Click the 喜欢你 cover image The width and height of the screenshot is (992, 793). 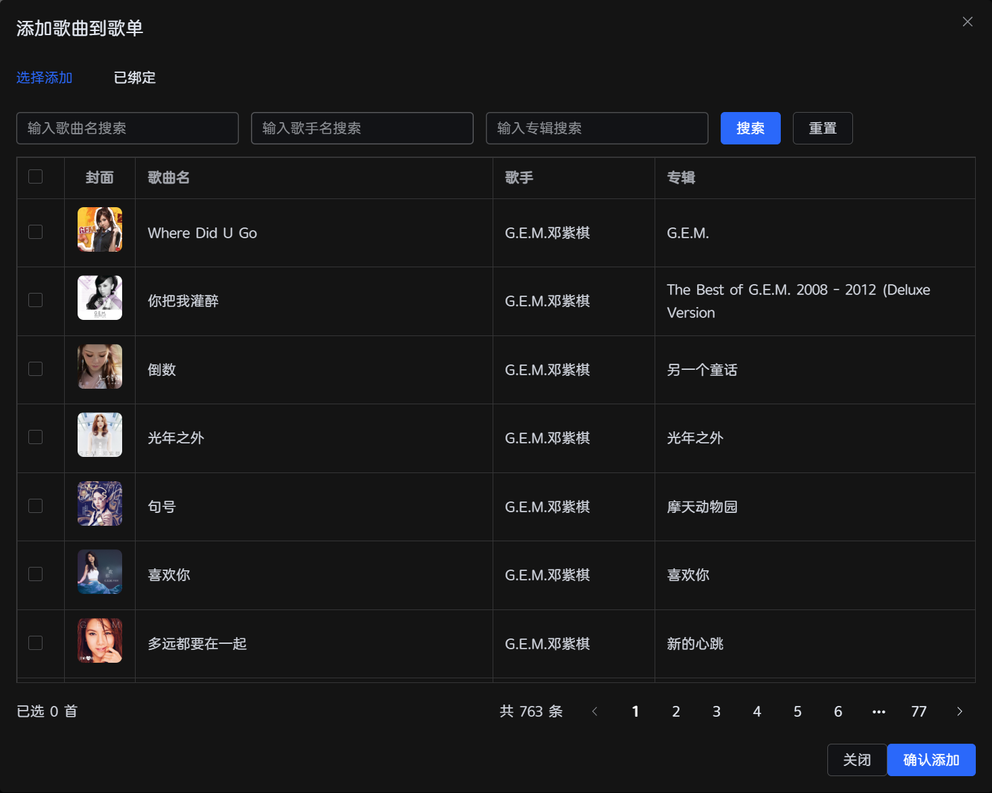tap(100, 572)
